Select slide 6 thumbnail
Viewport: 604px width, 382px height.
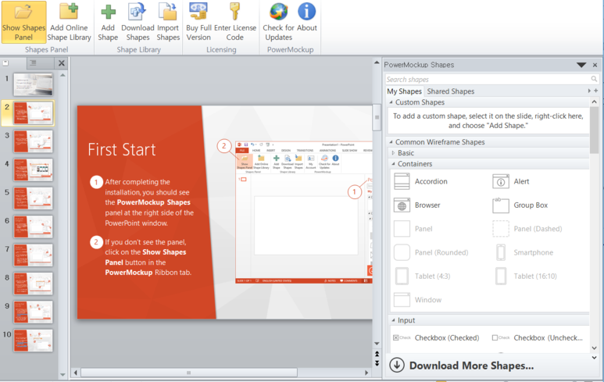[33, 227]
